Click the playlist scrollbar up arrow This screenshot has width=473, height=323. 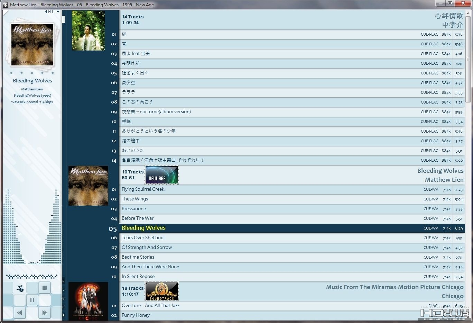[x=468, y=13]
